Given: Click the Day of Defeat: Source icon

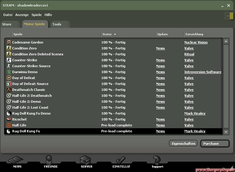Looking at the screenshot, I should 9,84.
